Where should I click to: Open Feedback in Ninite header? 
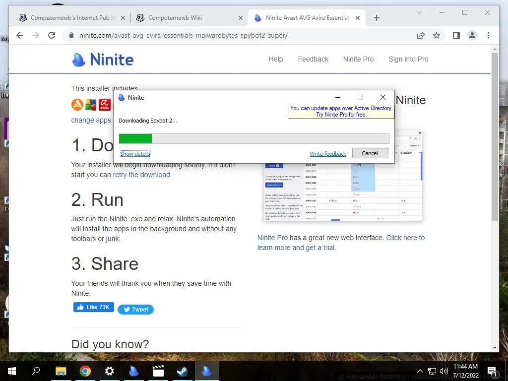point(313,60)
